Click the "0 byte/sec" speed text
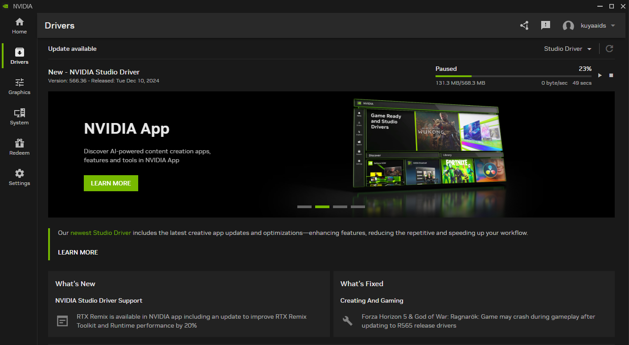 tap(555, 83)
